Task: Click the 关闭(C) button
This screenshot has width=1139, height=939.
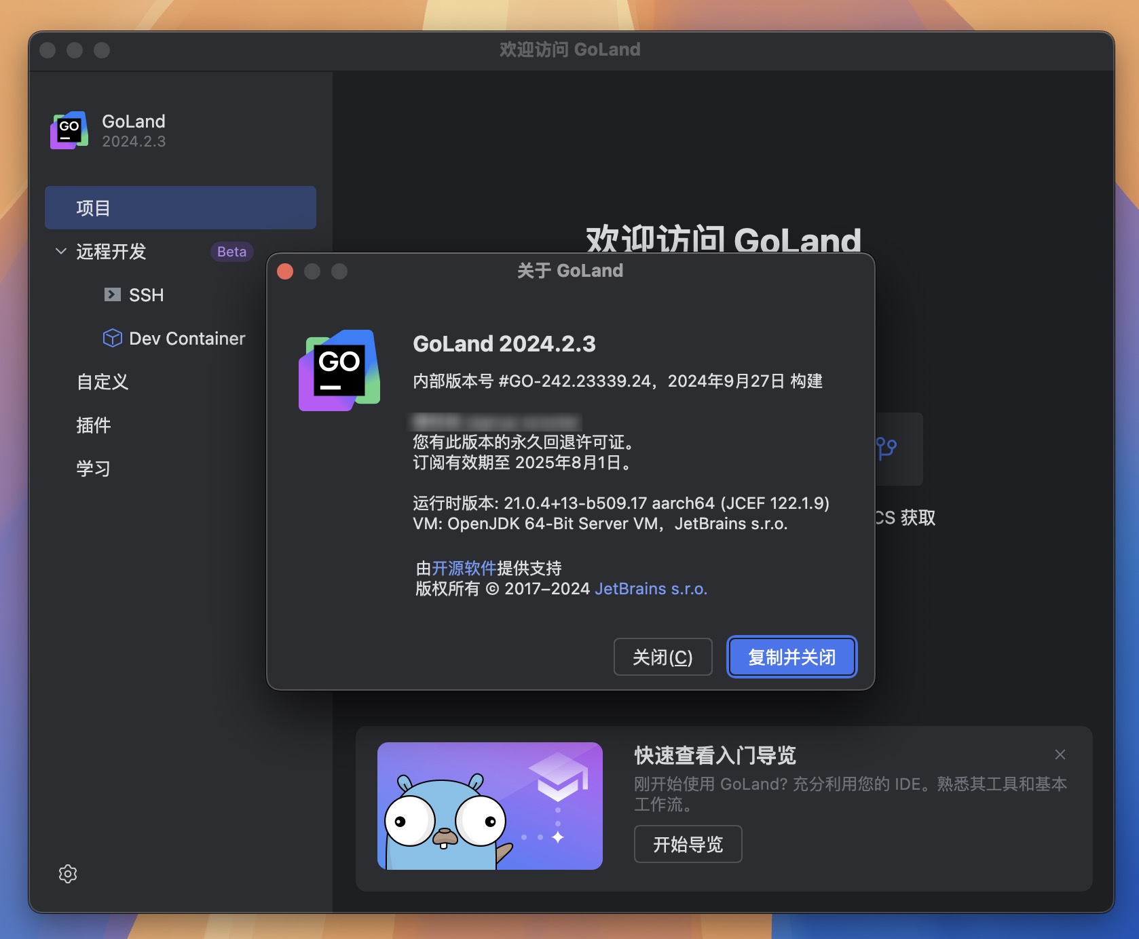Action: (x=662, y=657)
